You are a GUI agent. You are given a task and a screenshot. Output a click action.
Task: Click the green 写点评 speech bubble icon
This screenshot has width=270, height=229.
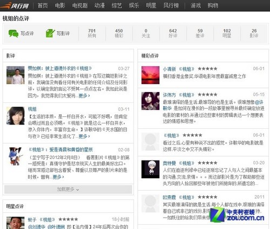[13, 33]
